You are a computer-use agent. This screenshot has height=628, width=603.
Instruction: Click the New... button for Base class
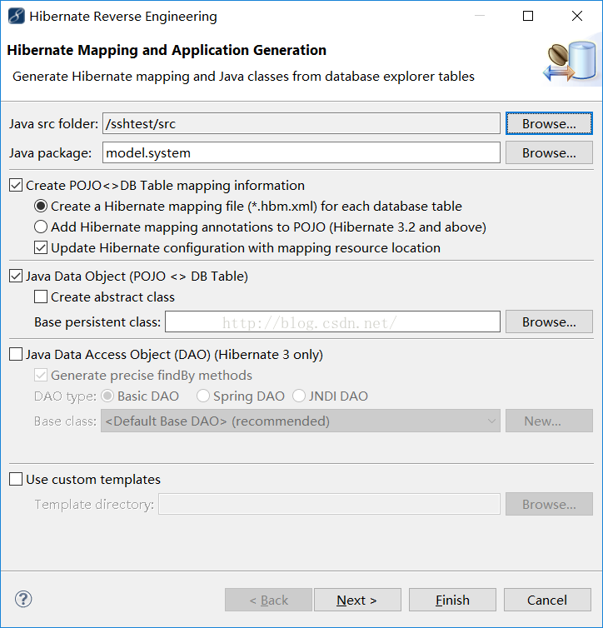point(549,421)
